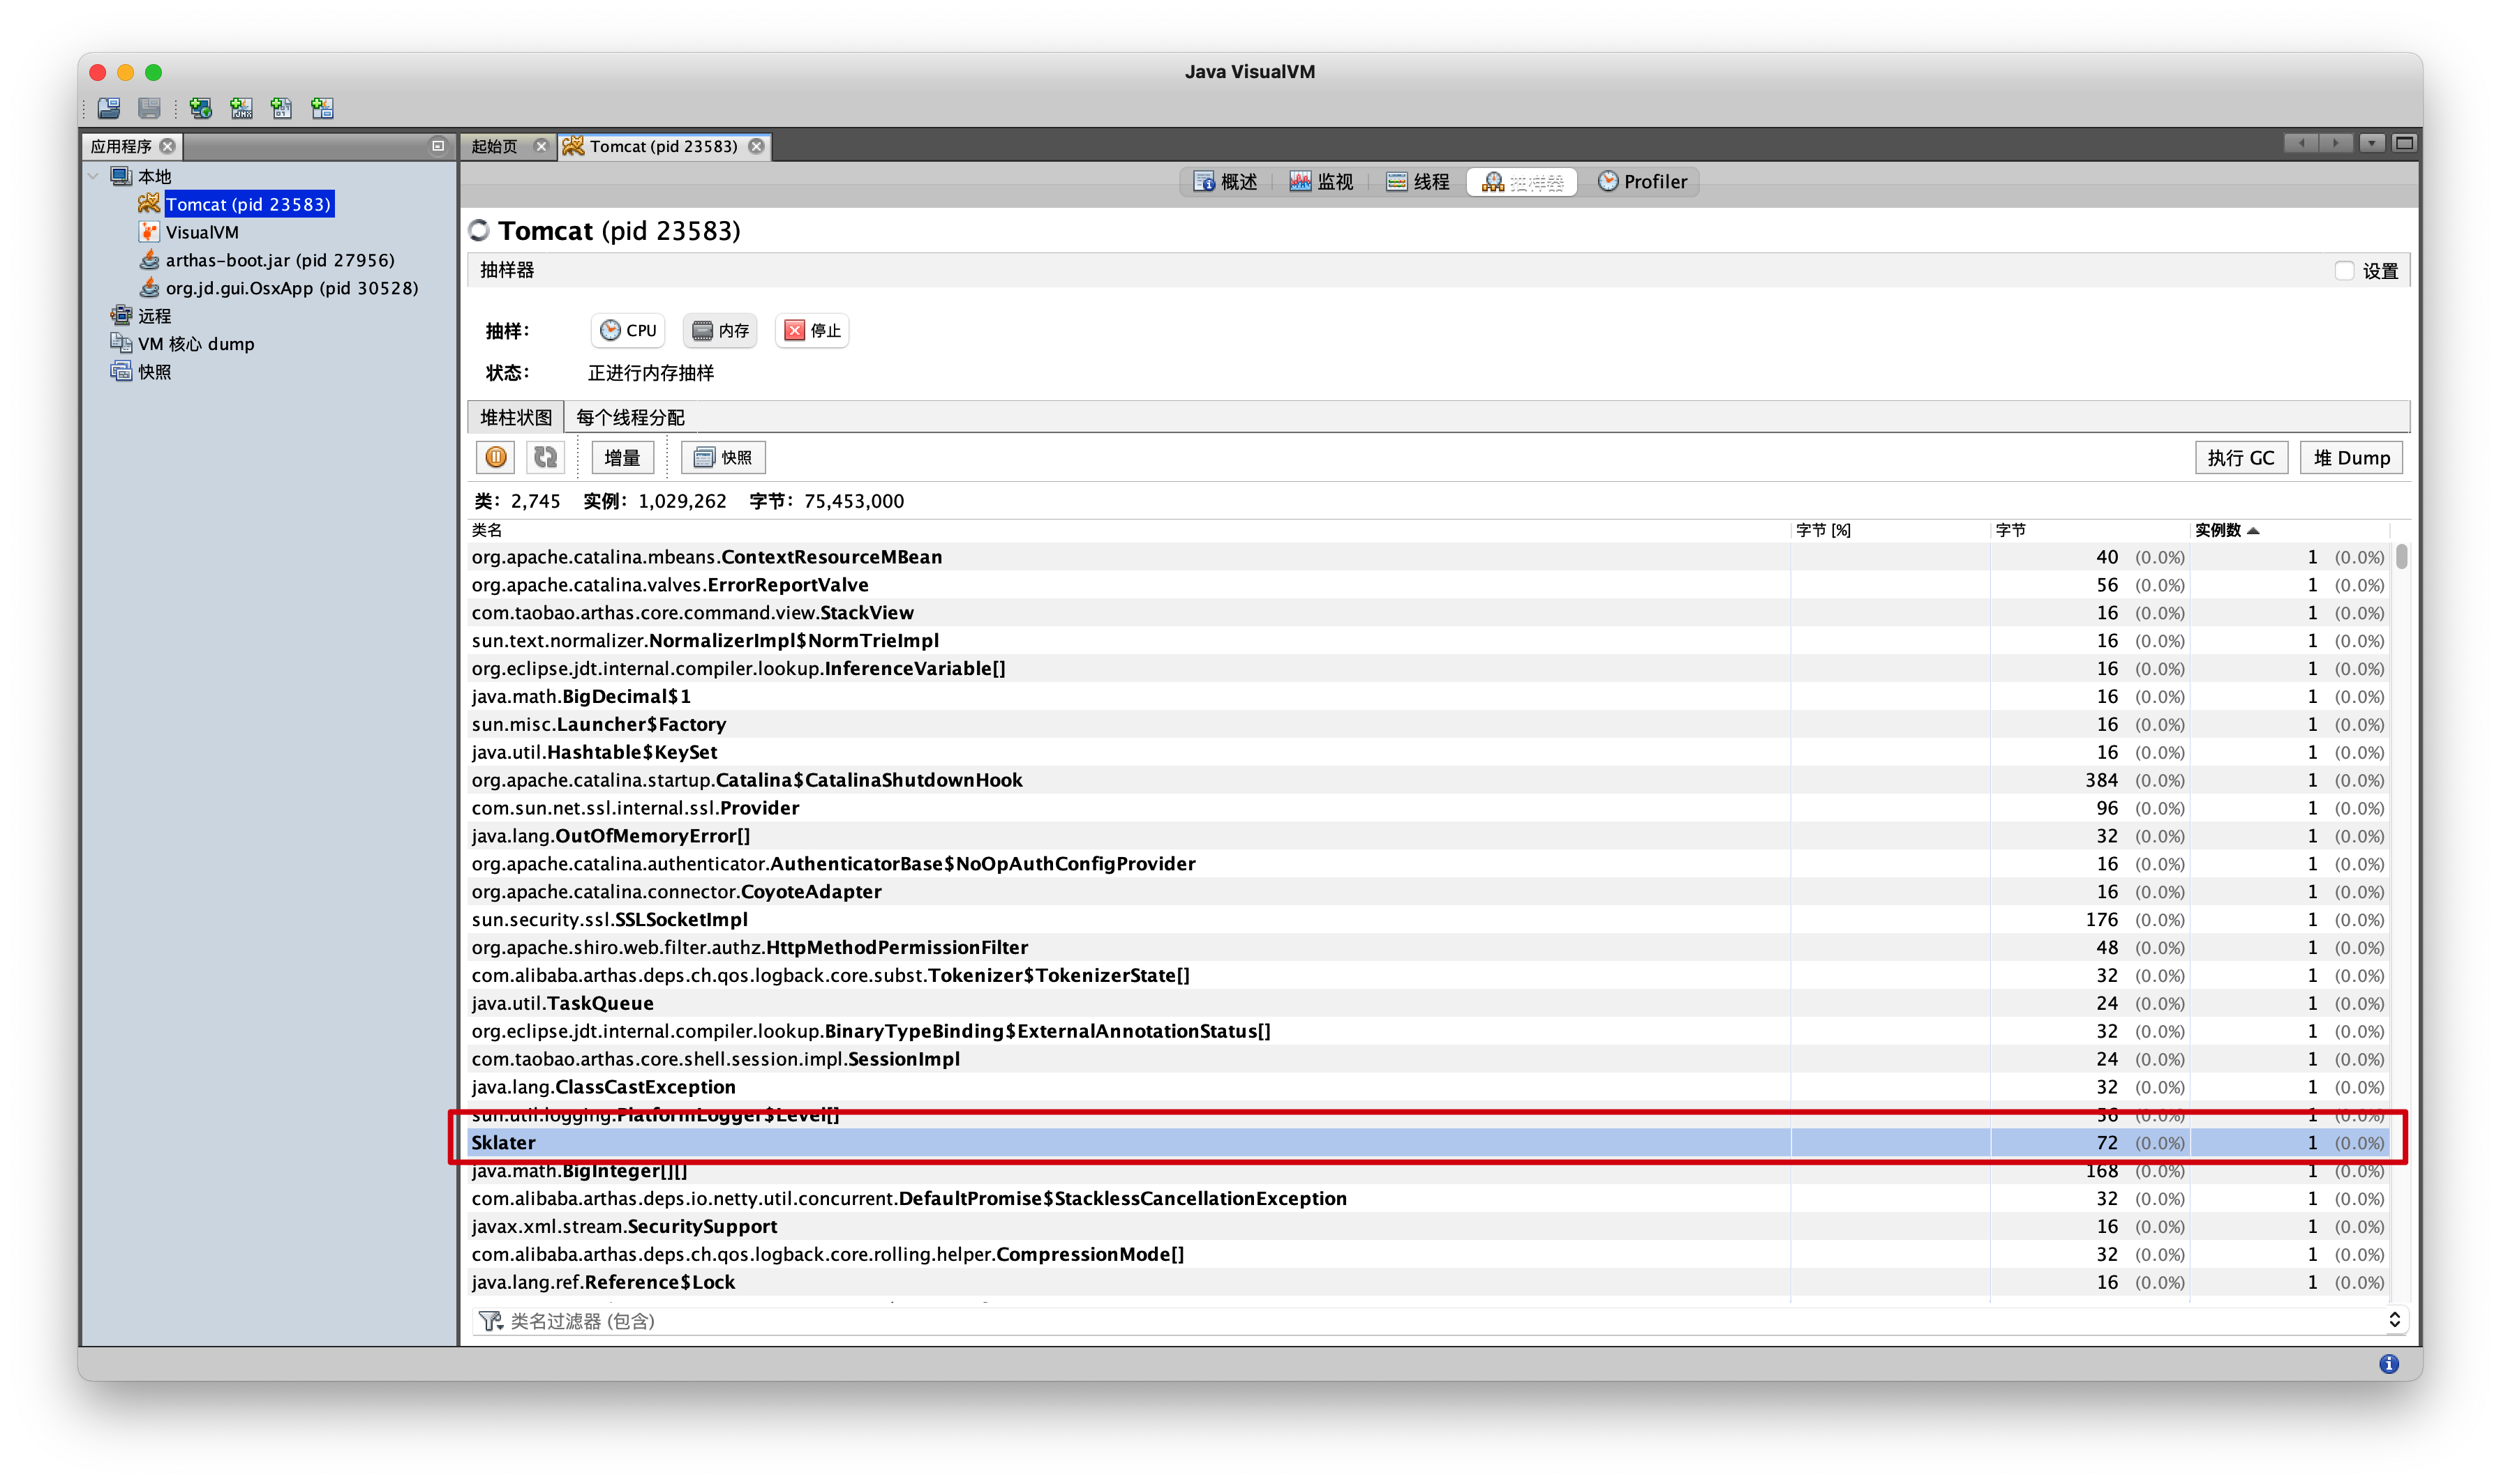Open the document list dropdown arrow
Image resolution: width=2501 pixels, height=1484 pixels.
point(2371,143)
